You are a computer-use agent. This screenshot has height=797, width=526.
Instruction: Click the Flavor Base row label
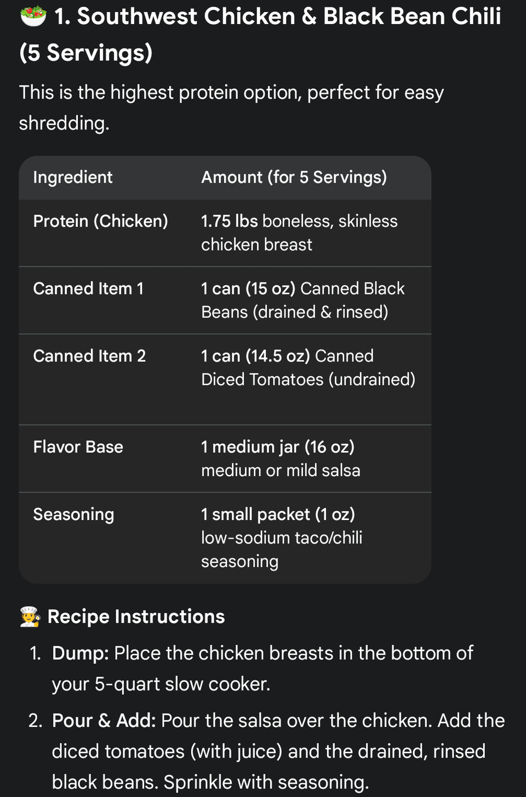tap(78, 447)
